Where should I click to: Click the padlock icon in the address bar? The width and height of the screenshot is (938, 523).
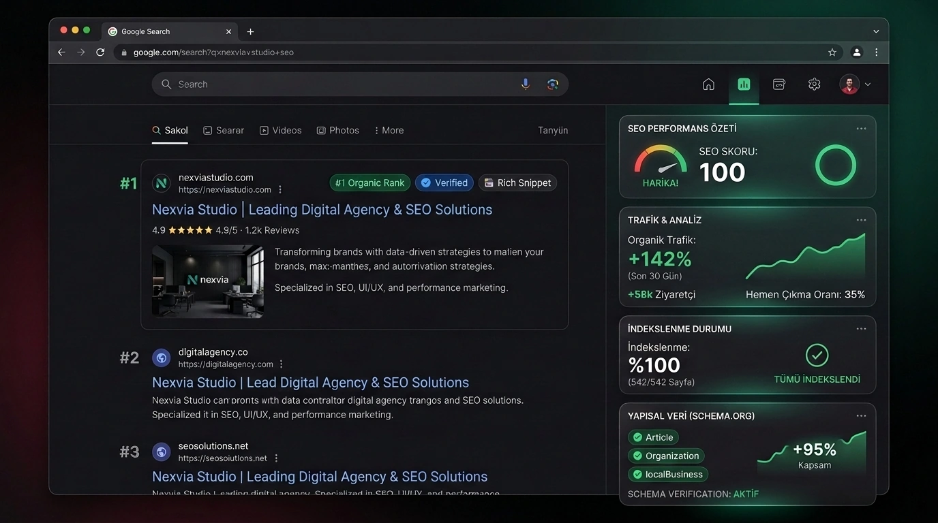pos(124,52)
